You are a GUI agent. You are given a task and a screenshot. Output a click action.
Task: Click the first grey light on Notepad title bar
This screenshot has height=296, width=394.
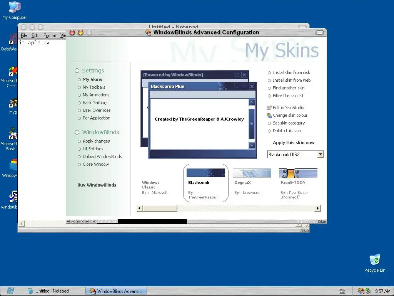point(24,27)
